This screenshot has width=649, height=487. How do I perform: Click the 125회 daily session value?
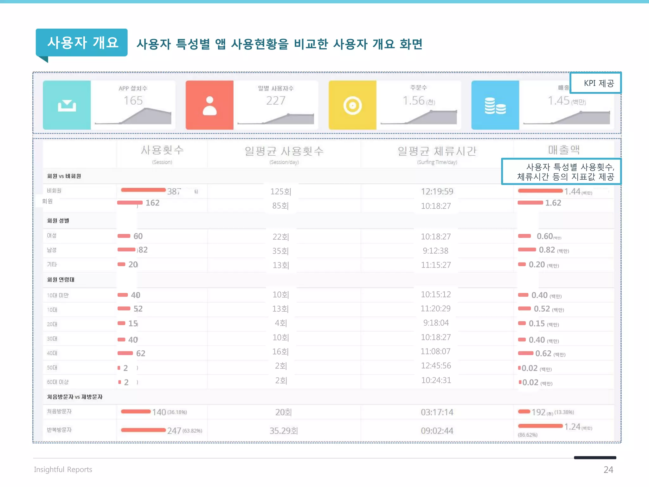(x=281, y=192)
